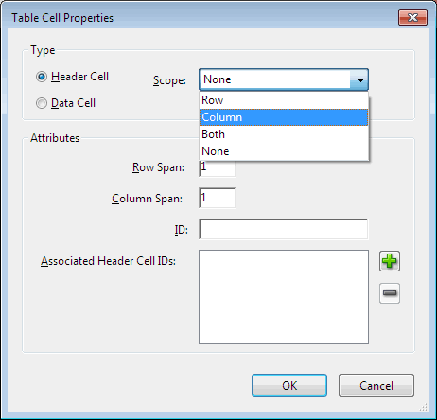Image resolution: width=437 pixels, height=420 pixels.
Task: Collapse the Scope dropdown using its arrow
Action: 359,79
